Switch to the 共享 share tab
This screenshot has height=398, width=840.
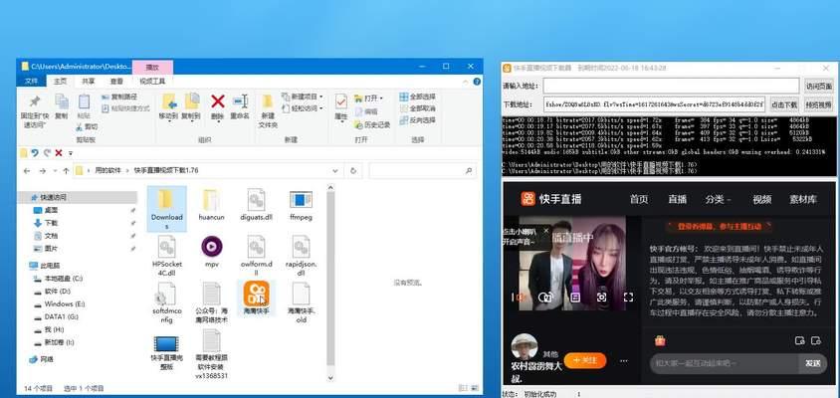click(x=88, y=82)
